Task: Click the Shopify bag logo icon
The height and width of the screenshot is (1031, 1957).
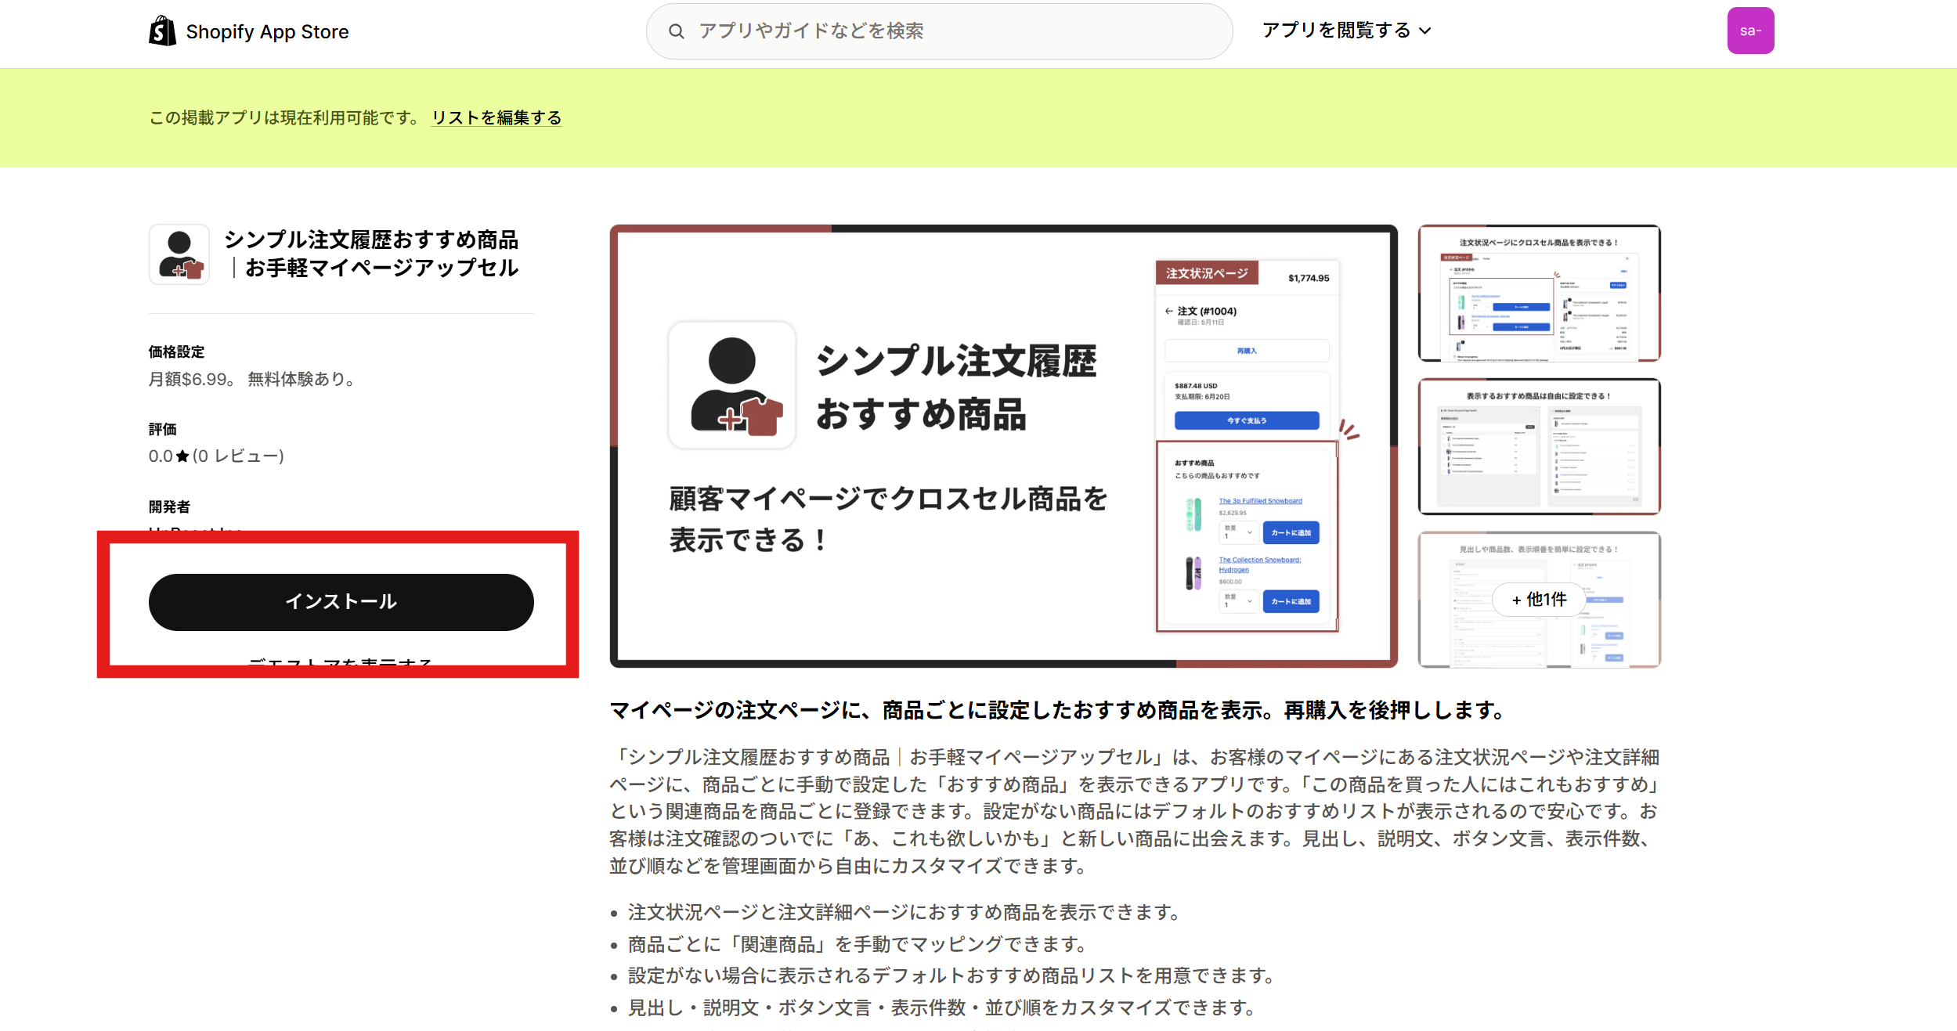Action: 163,31
